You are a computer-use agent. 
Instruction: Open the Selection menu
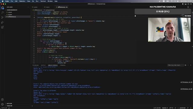(x=22, y=1)
